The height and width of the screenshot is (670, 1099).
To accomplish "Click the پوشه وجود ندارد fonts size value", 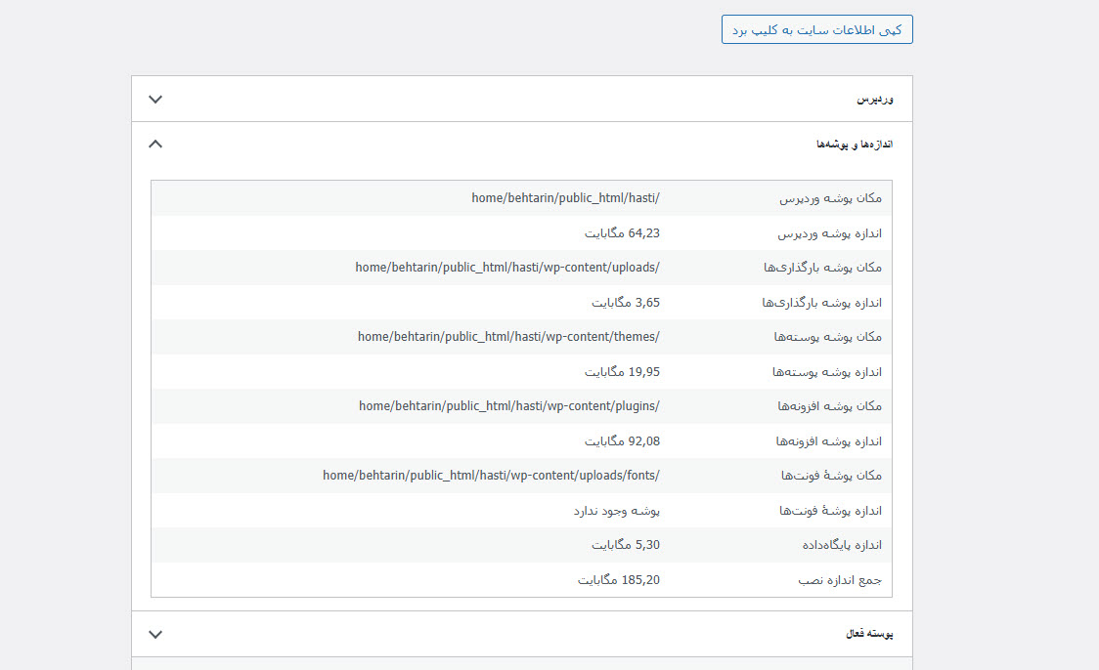I will point(616,511).
